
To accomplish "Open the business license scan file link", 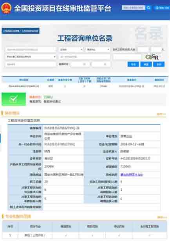I will [x=132, y=174].
